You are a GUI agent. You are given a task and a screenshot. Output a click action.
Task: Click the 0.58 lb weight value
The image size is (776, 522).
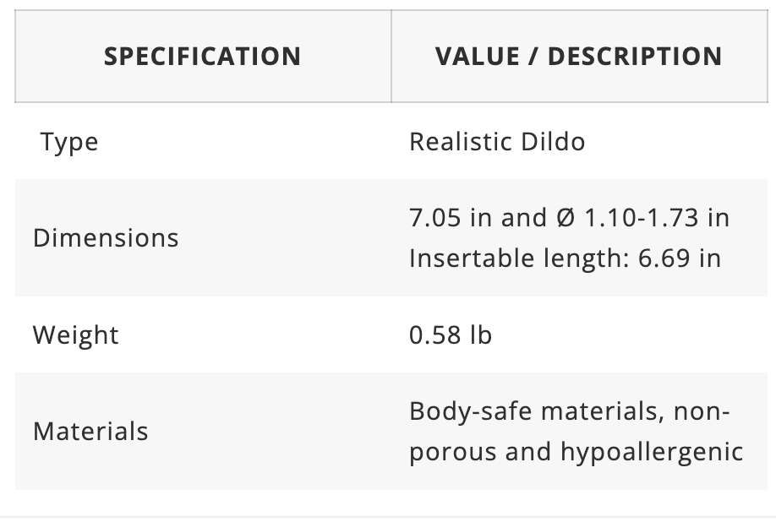pyautogui.click(x=450, y=335)
